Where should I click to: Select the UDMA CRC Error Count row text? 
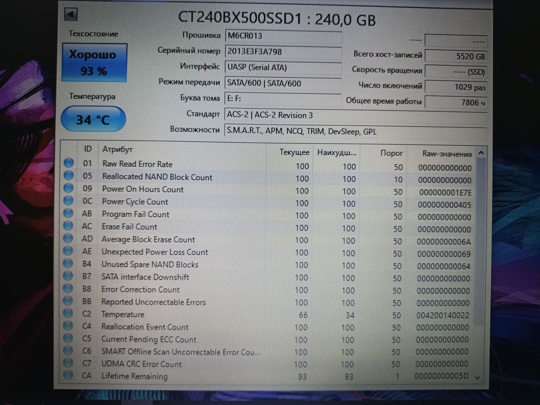(141, 364)
